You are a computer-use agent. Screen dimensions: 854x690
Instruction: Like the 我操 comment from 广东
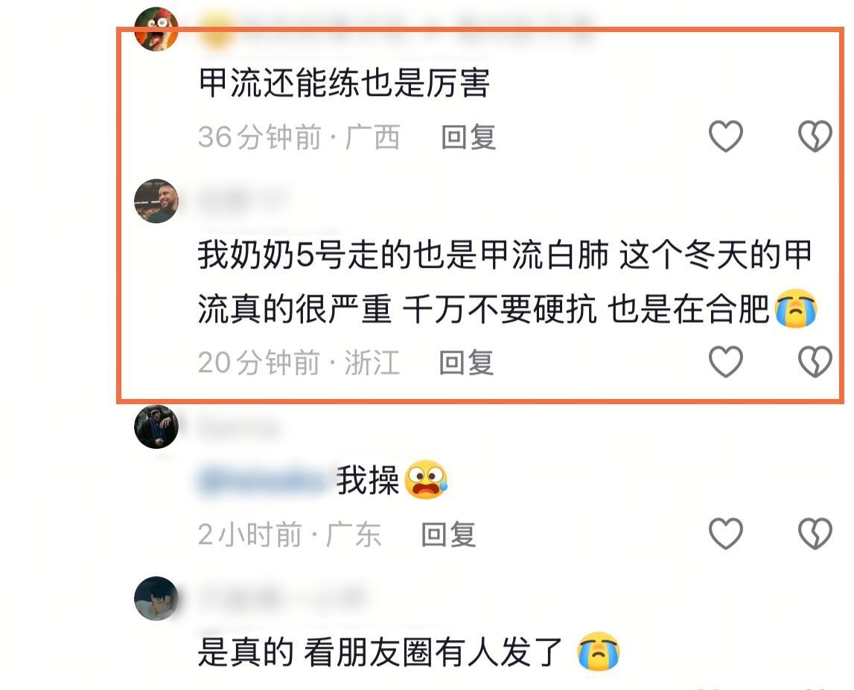pyautogui.click(x=725, y=533)
